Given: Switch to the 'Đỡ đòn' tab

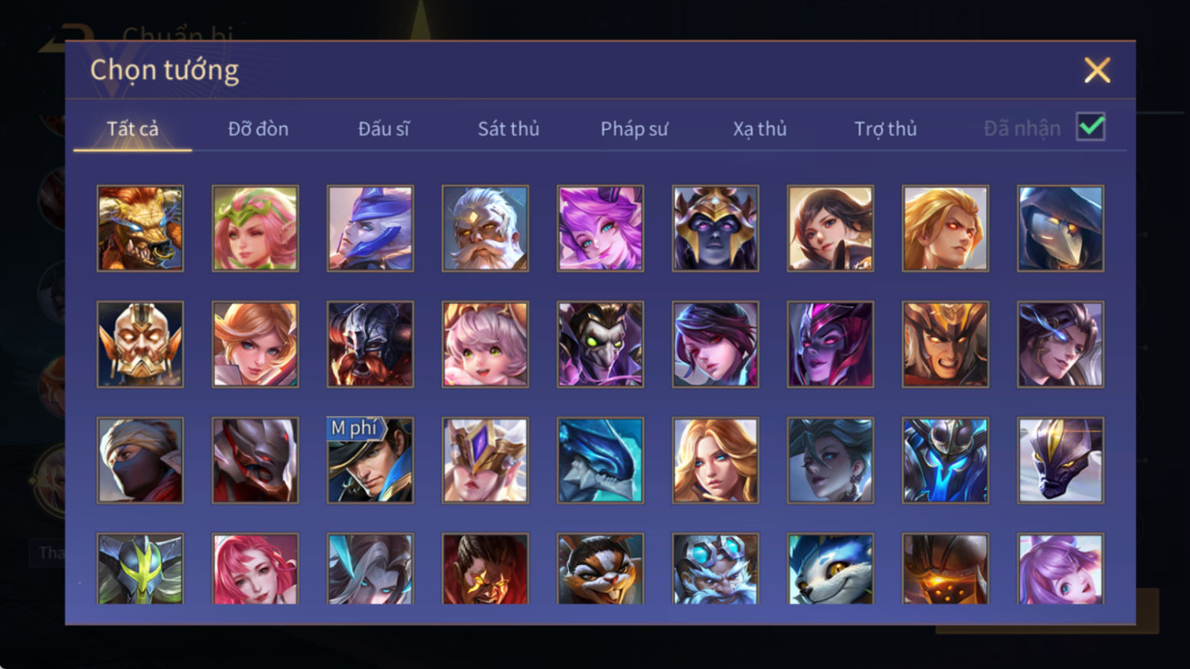Looking at the screenshot, I should click(x=258, y=129).
